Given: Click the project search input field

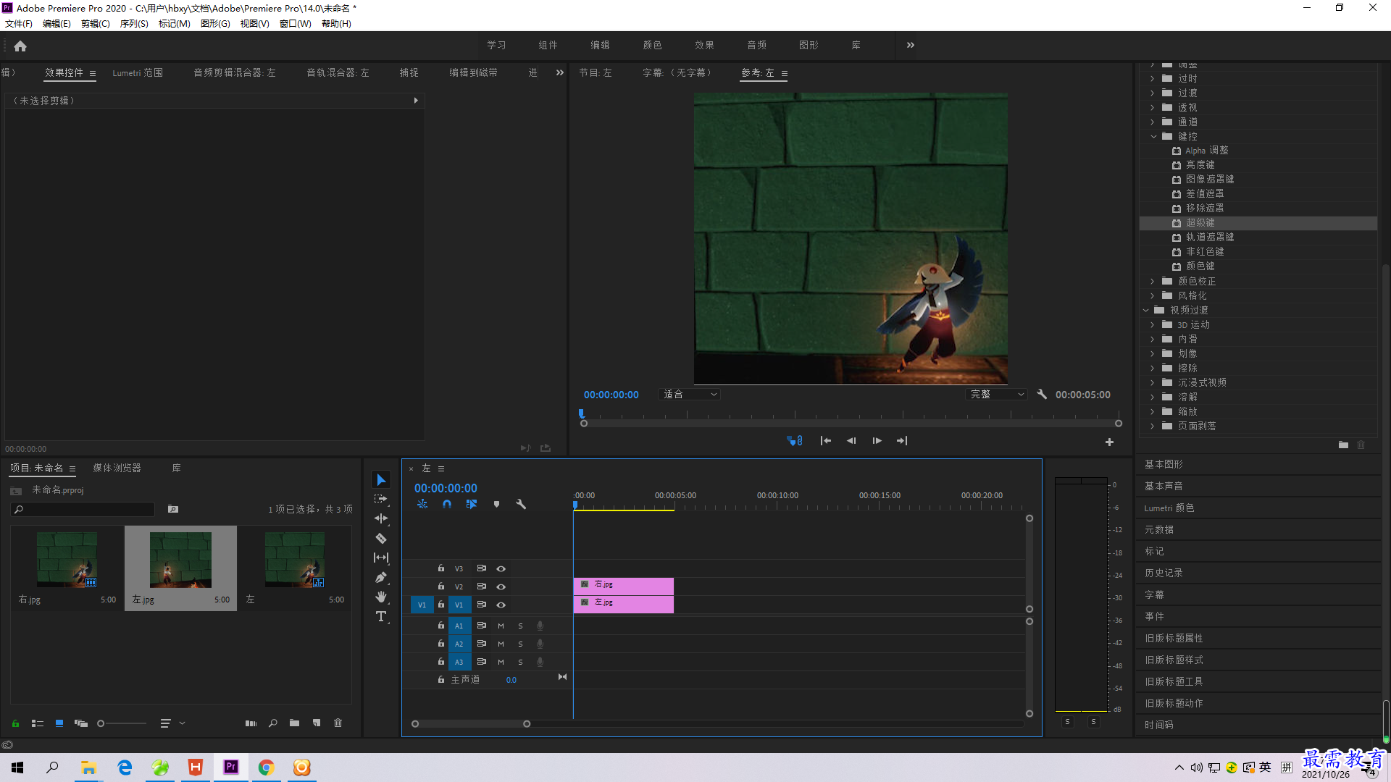Looking at the screenshot, I should tap(84, 510).
